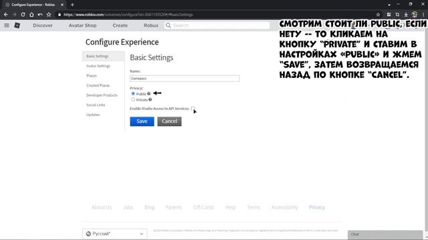
Task: Open Robux in the navbar
Action: [151, 25]
